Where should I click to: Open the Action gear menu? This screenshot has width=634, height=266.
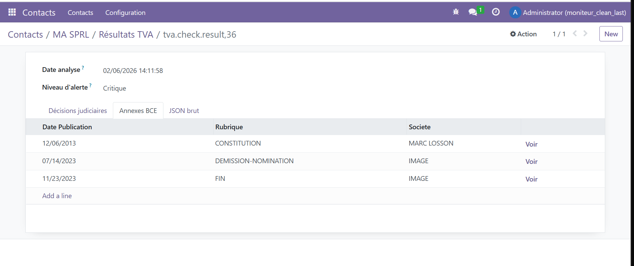[523, 34]
